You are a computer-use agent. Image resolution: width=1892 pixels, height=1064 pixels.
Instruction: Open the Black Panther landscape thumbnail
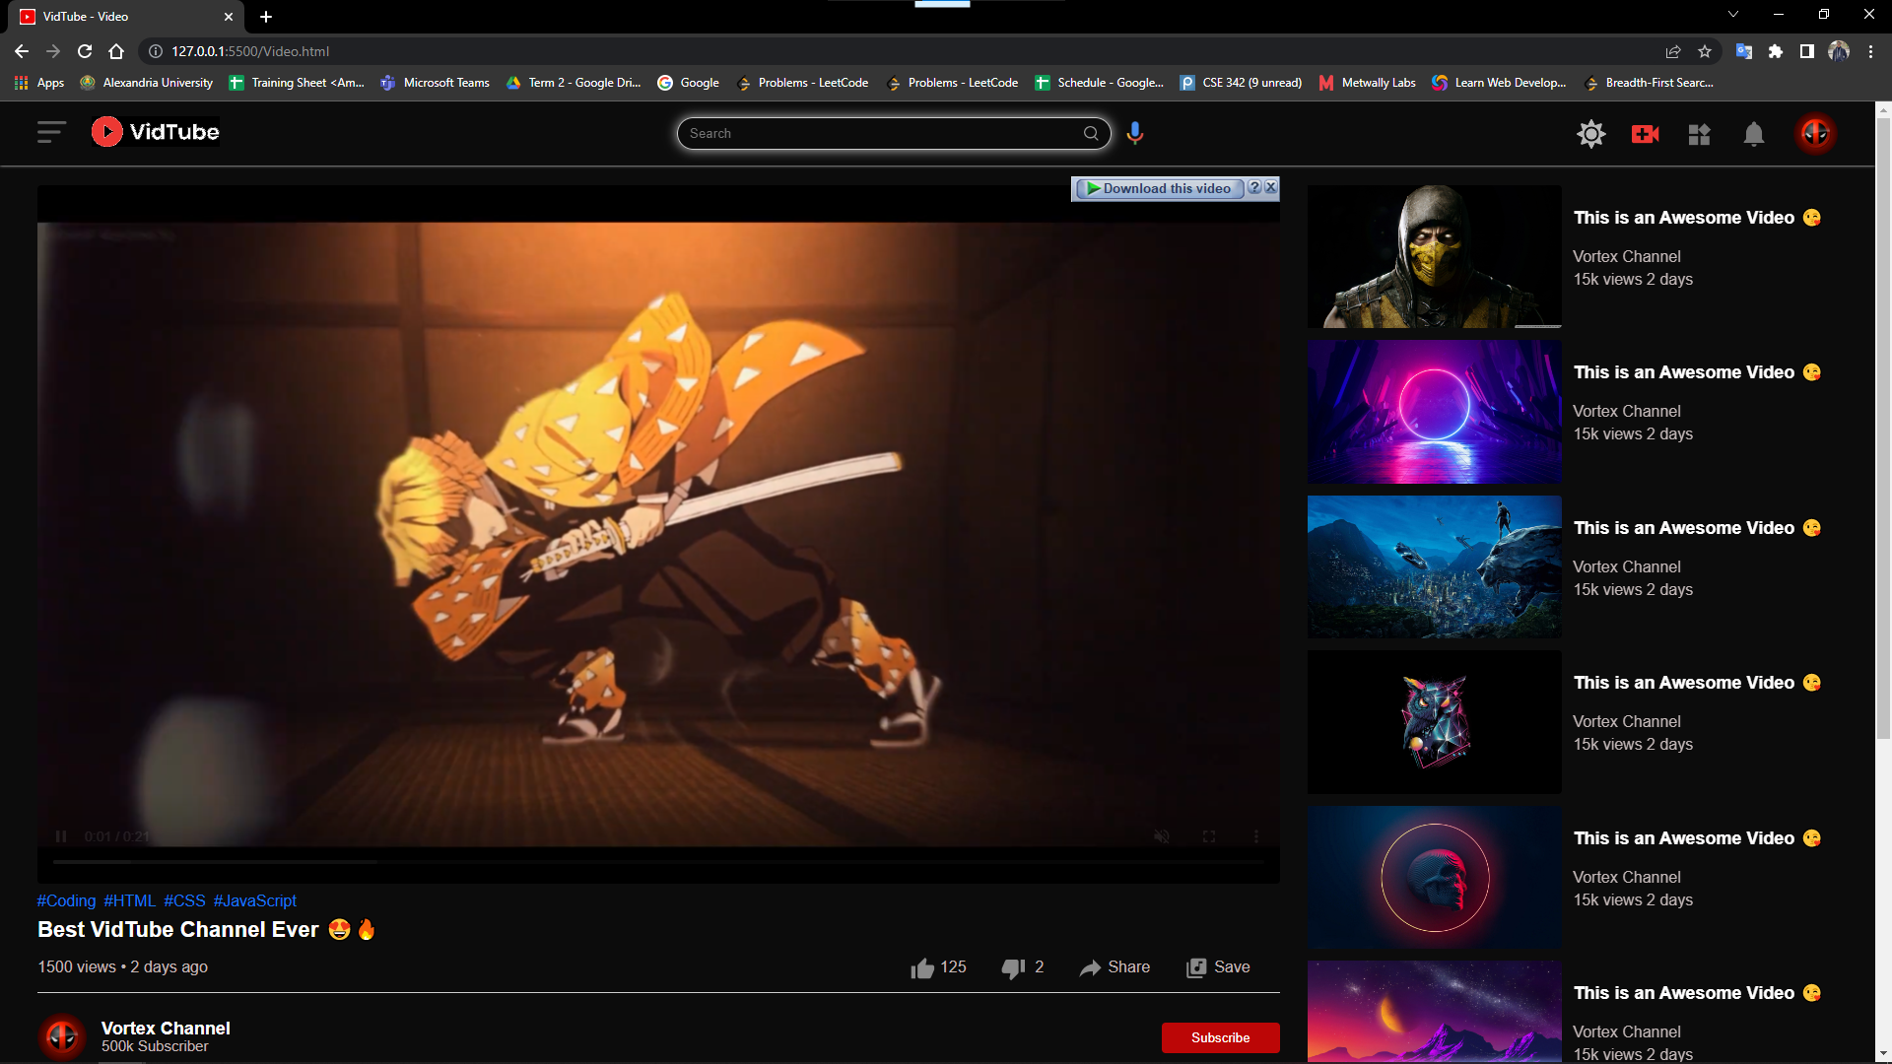coord(1434,566)
